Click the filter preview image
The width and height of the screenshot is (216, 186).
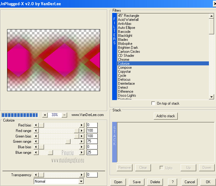(x=54, y=60)
